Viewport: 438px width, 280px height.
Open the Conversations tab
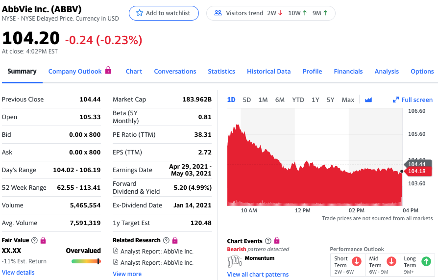coord(175,72)
